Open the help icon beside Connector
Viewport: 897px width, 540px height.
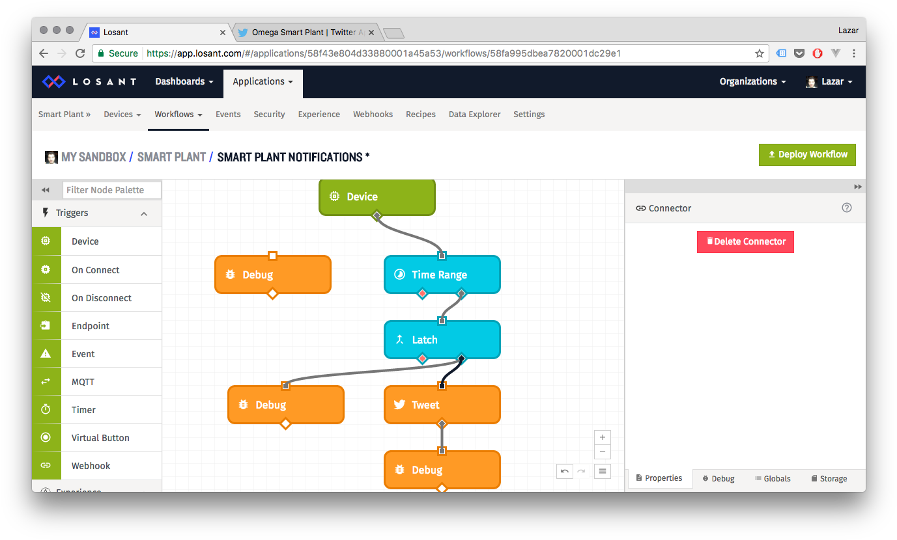click(x=846, y=208)
